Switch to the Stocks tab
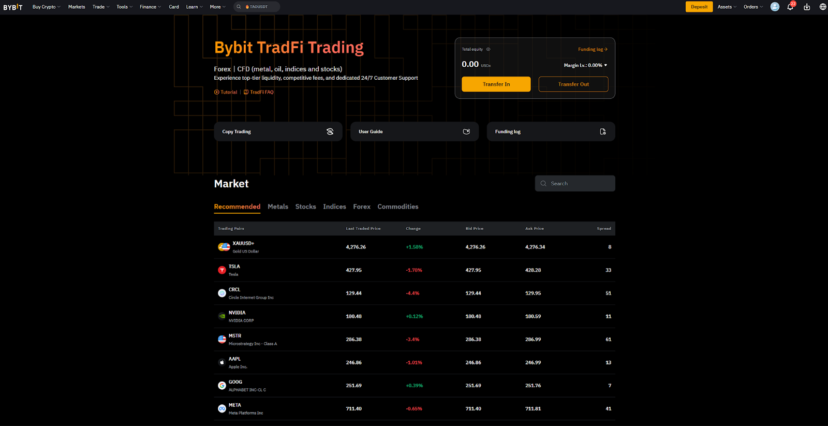The height and width of the screenshot is (426, 828). click(x=305, y=207)
